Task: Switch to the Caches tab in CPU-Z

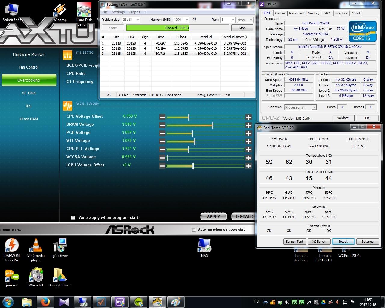Action: [280, 13]
